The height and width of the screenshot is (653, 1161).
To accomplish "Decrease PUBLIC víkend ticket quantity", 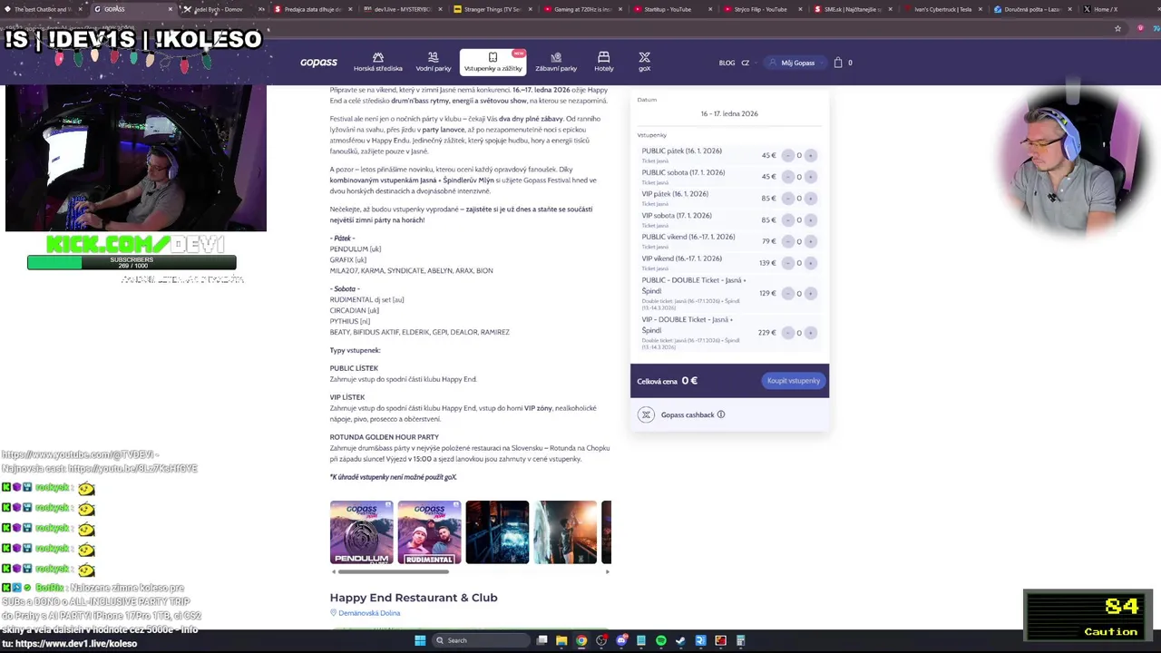I will tap(787, 241).
